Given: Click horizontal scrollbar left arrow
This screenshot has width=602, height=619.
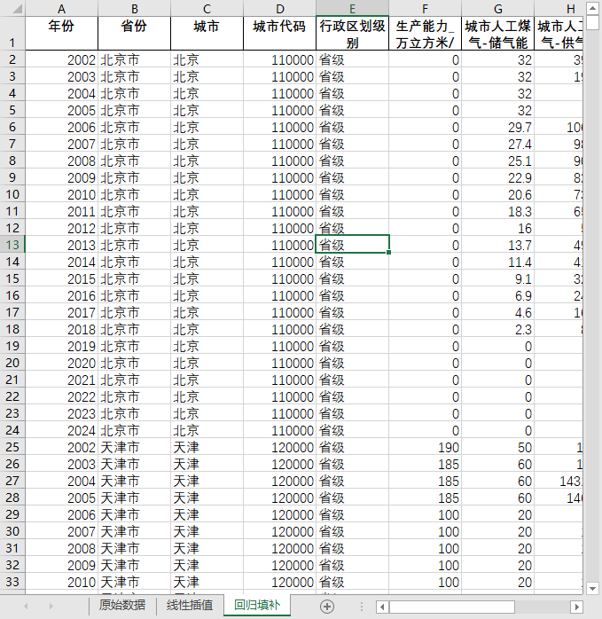Looking at the screenshot, I should point(382,607).
